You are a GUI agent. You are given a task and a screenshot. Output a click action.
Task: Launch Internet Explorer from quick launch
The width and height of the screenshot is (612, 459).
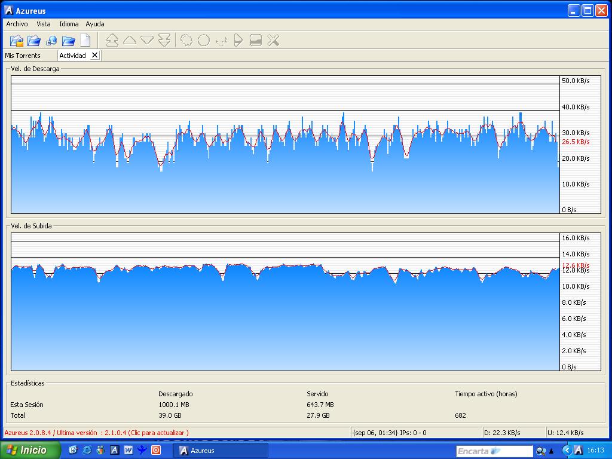[x=87, y=450]
